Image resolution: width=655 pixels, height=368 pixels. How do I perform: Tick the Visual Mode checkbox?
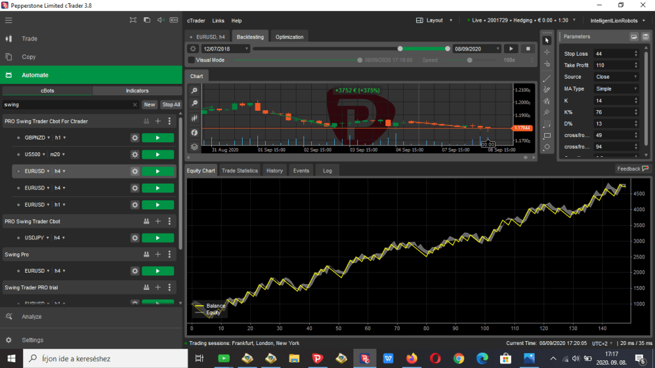(x=191, y=60)
